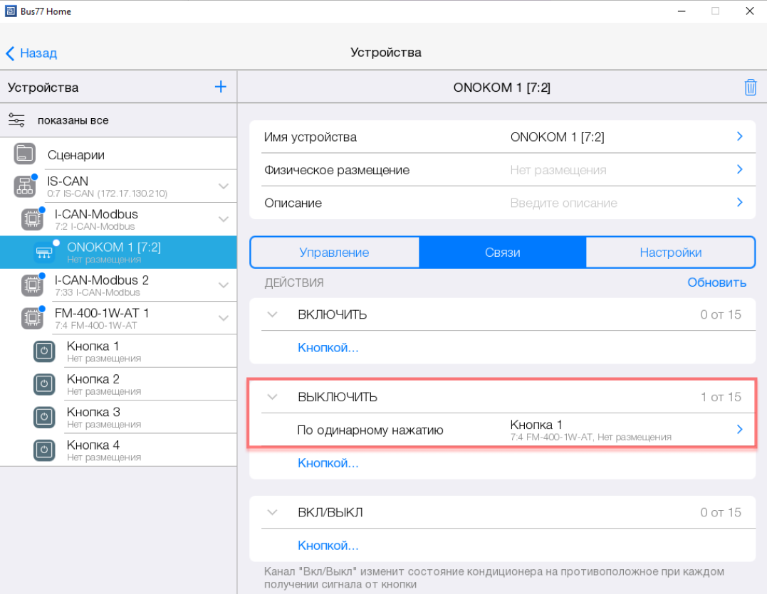Switch to the Управление tab

point(334,253)
